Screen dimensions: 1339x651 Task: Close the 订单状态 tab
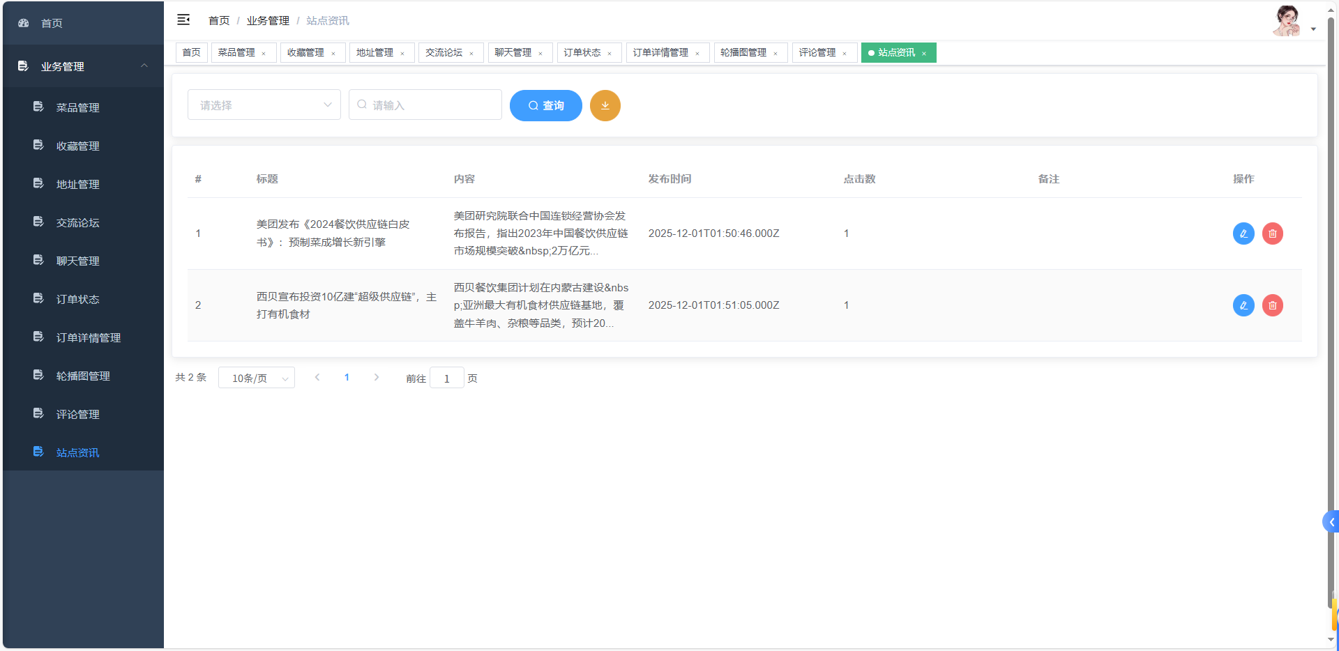pos(610,53)
